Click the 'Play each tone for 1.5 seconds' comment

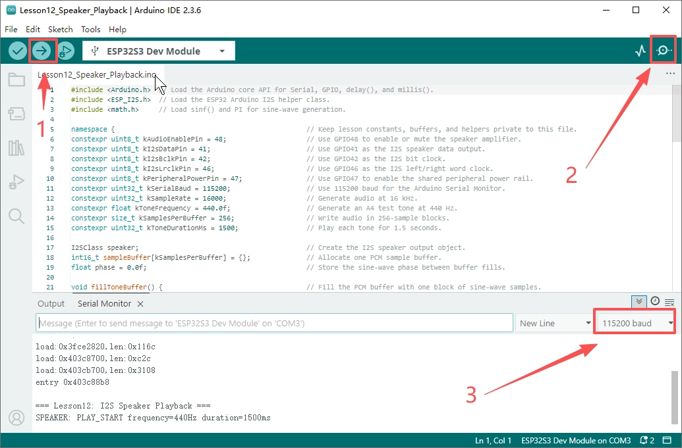[374, 228]
